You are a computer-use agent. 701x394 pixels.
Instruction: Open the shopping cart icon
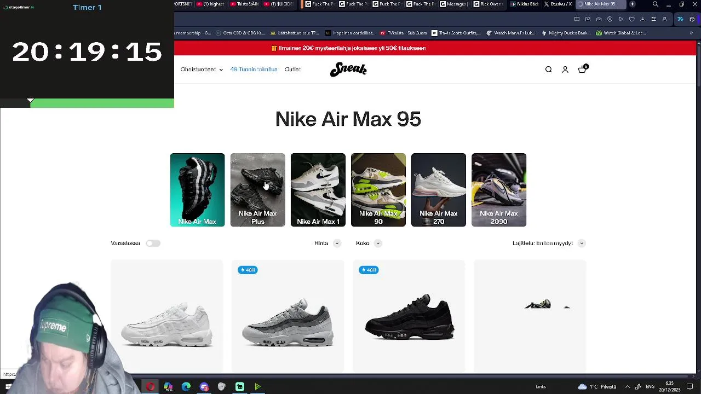tap(582, 69)
